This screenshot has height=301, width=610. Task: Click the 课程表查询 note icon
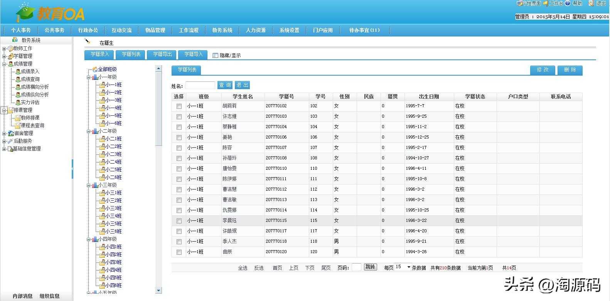18,125
